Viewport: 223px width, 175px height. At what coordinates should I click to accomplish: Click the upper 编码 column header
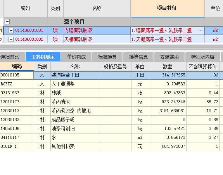click(26, 8)
